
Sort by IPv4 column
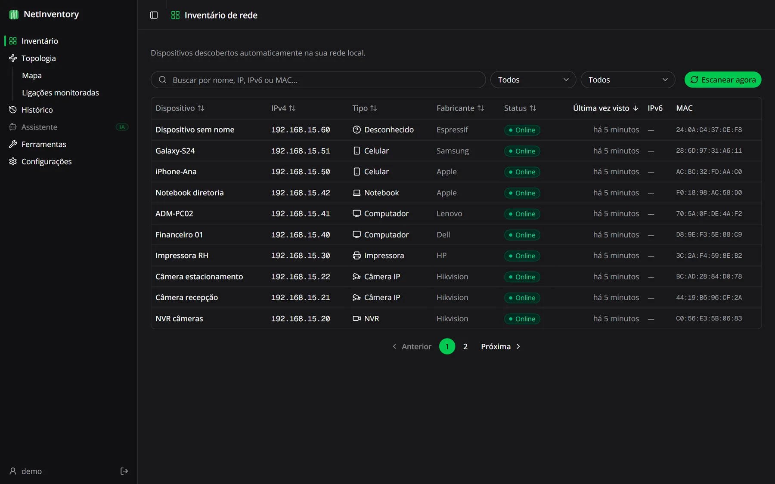(x=283, y=108)
